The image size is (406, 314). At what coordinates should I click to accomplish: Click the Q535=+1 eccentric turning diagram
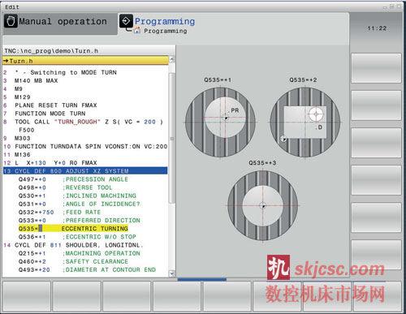221,122
